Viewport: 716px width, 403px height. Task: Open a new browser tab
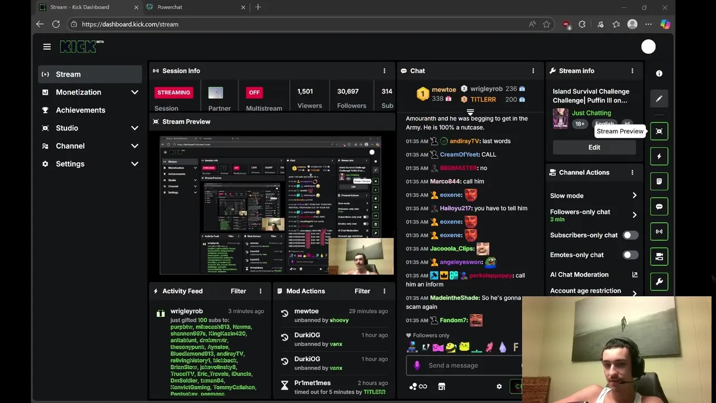[258, 7]
